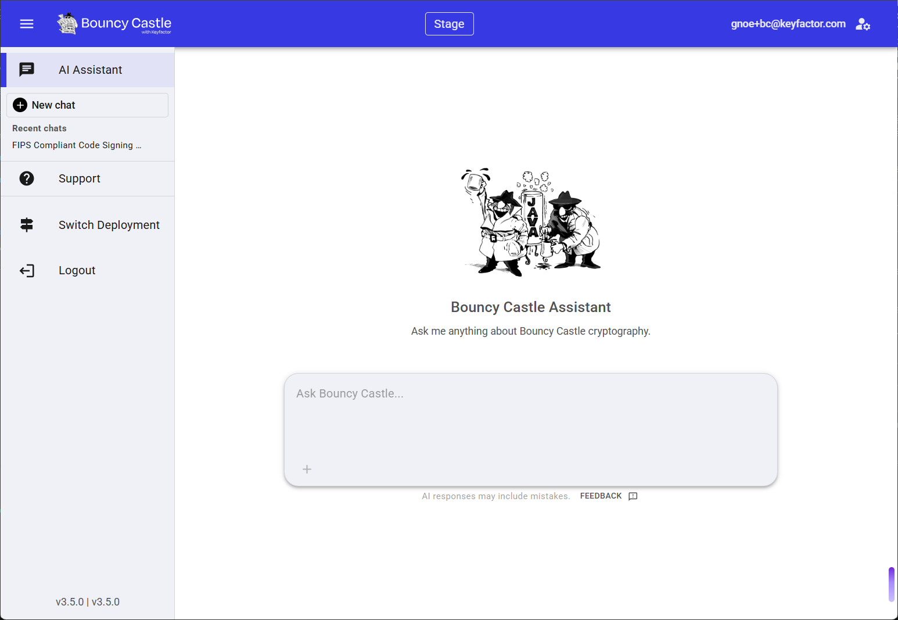Click the v3.5.0 version text
This screenshot has width=898, height=620.
click(88, 602)
